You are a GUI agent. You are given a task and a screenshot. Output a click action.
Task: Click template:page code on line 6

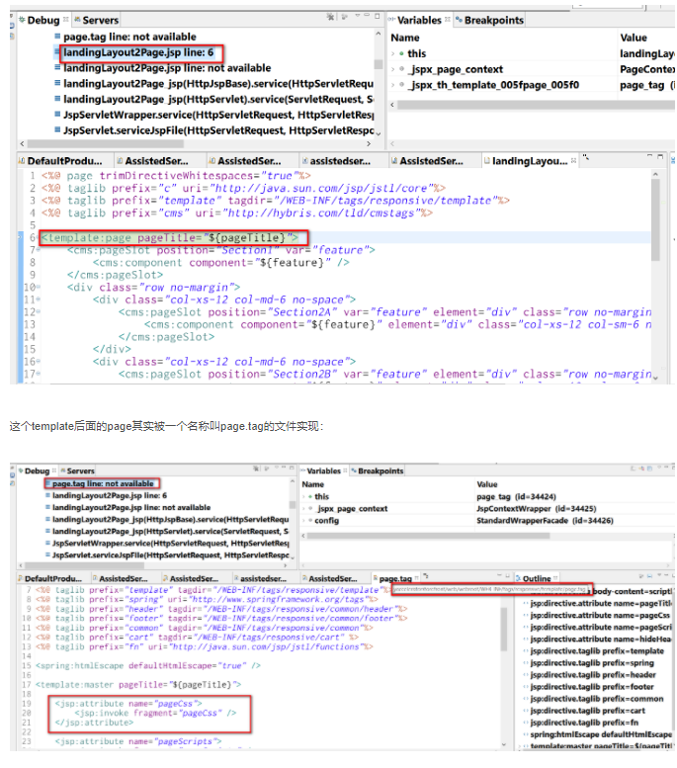(169, 237)
